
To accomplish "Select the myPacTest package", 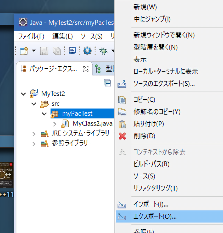I will click(x=77, y=113).
